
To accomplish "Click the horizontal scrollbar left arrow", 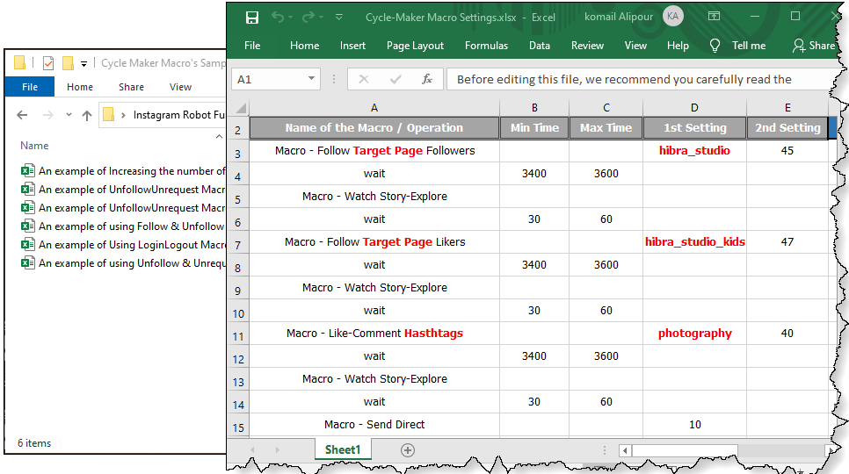I will pos(625,450).
